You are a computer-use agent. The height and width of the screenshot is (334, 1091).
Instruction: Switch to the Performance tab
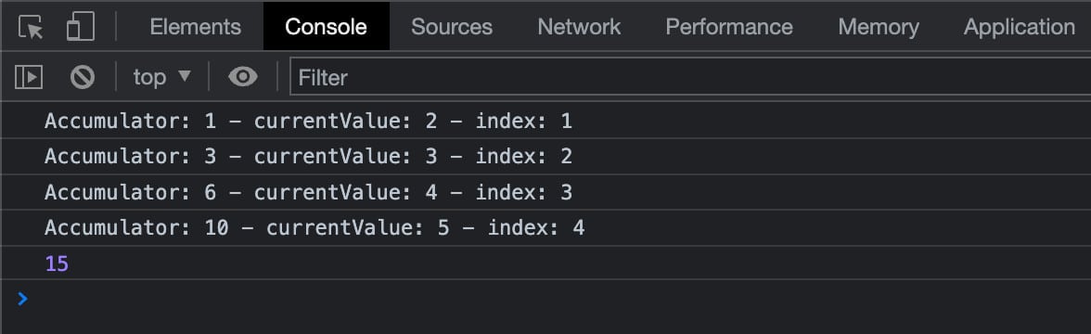click(x=729, y=27)
